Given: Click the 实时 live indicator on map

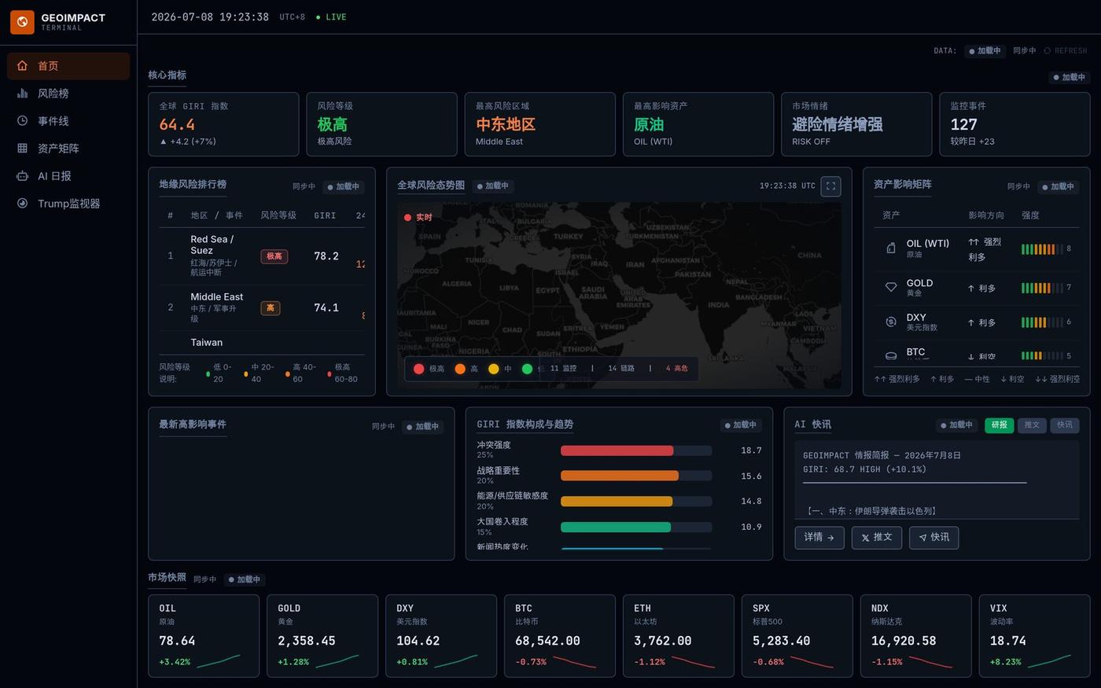Looking at the screenshot, I should (418, 218).
